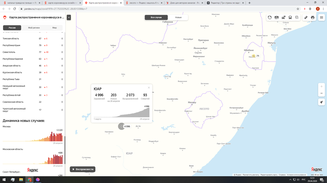Screen dimensions: 327x183
Task: Switch to the Мой регион tab
Action: click(34, 28)
